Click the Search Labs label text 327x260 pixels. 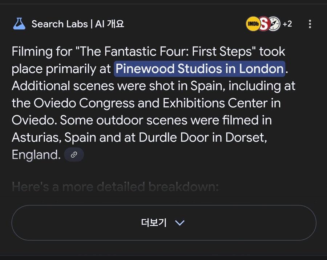coord(60,24)
